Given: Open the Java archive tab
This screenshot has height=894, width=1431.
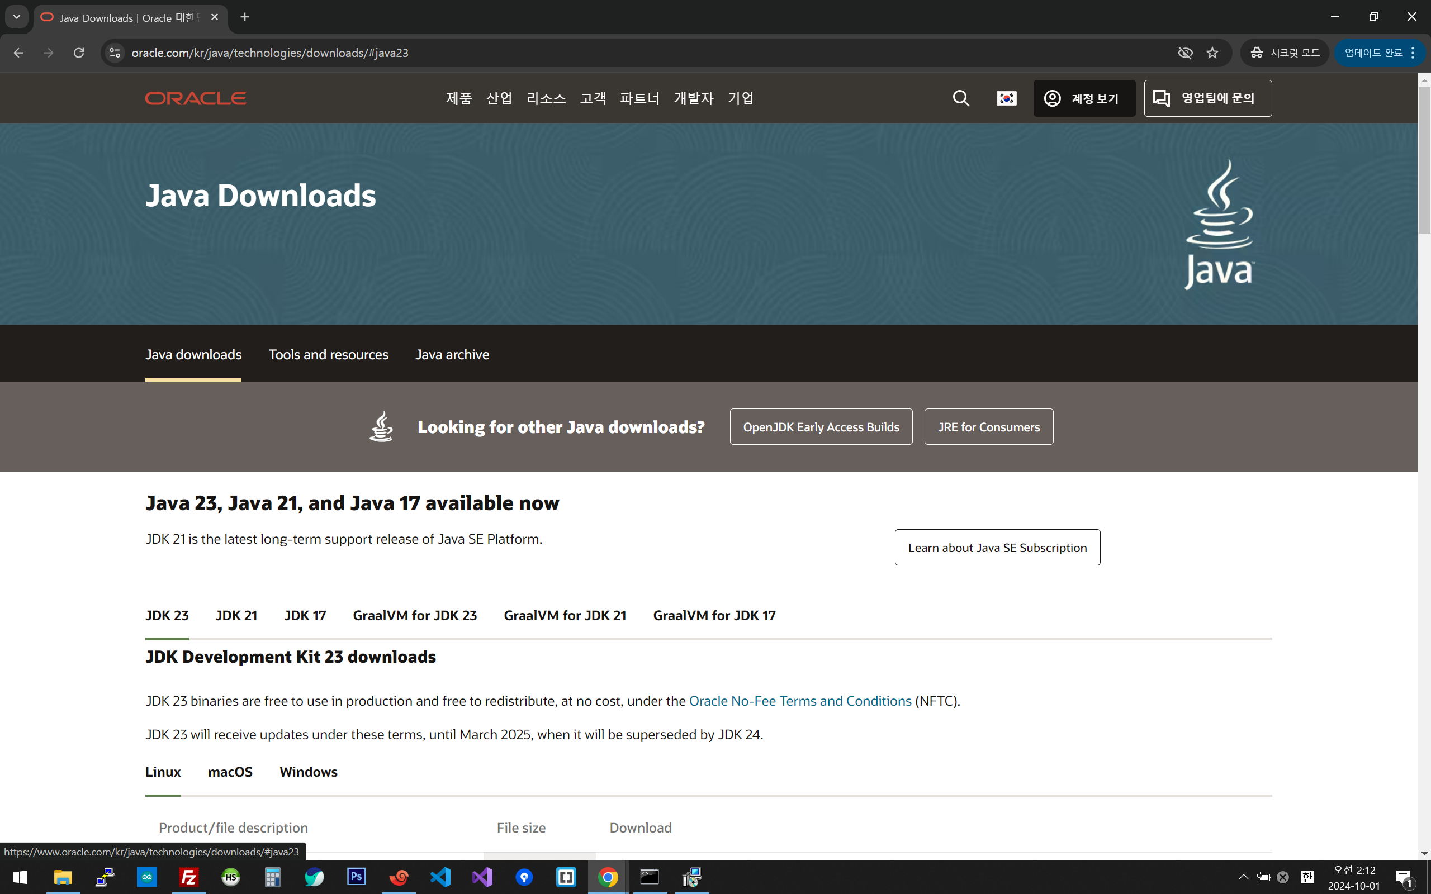Looking at the screenshot, I should pyautogui.click(x=452, y=355).
